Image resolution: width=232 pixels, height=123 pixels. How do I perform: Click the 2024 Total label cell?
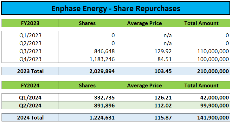(x=30, y=117)
